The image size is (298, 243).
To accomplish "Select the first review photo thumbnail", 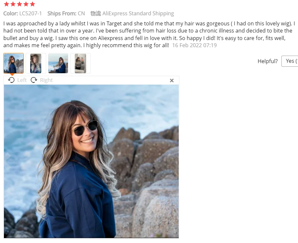I will tap(14, 63).
